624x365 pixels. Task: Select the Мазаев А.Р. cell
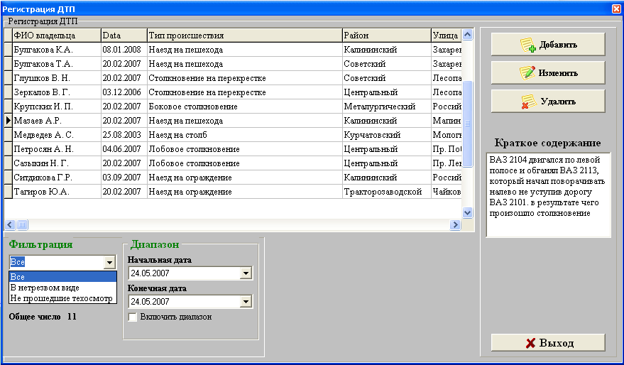pos(57,121)
